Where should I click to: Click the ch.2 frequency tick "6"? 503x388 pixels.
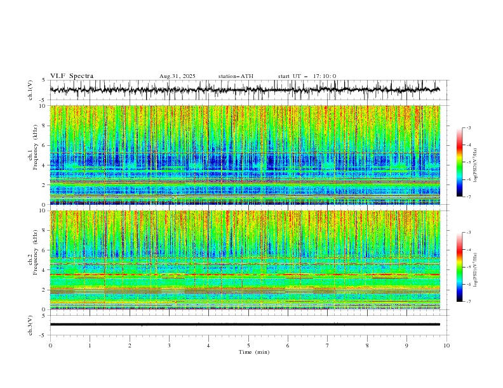(x=44, y=250)
